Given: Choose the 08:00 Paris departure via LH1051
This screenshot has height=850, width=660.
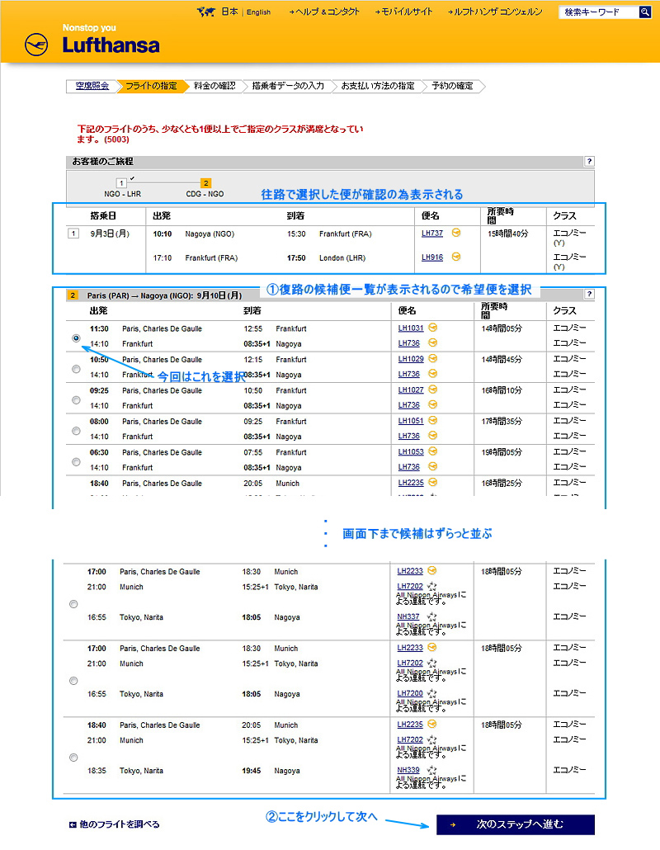Looking at the screenshot, I should click(76, 431).
